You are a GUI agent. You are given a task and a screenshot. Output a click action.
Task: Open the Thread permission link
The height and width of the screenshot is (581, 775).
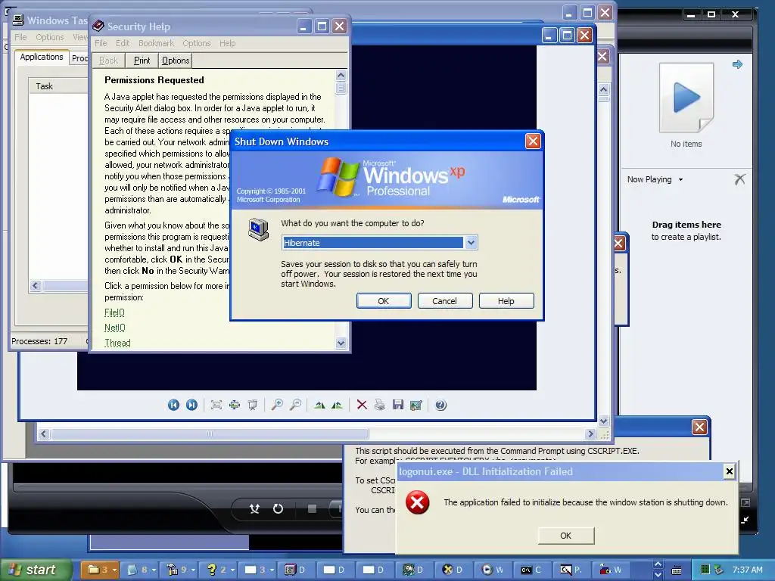point(117,343)
